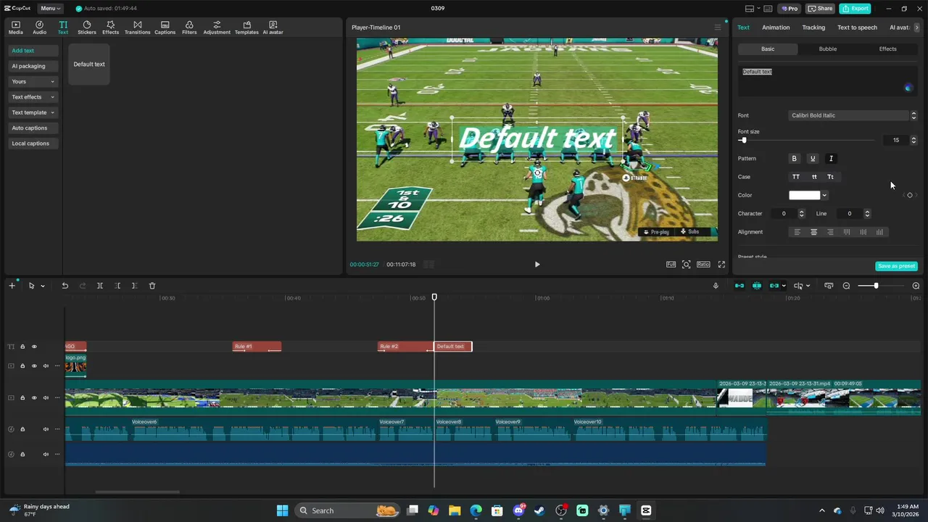The image size is (928, 522).
Task: Open the Transitions panel
Action: point(137,28)
